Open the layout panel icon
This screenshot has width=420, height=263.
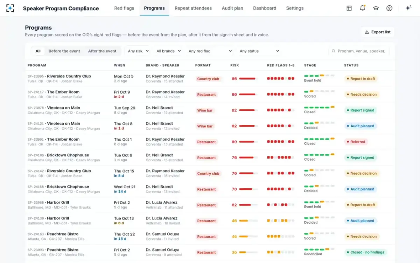coord(349,8)
